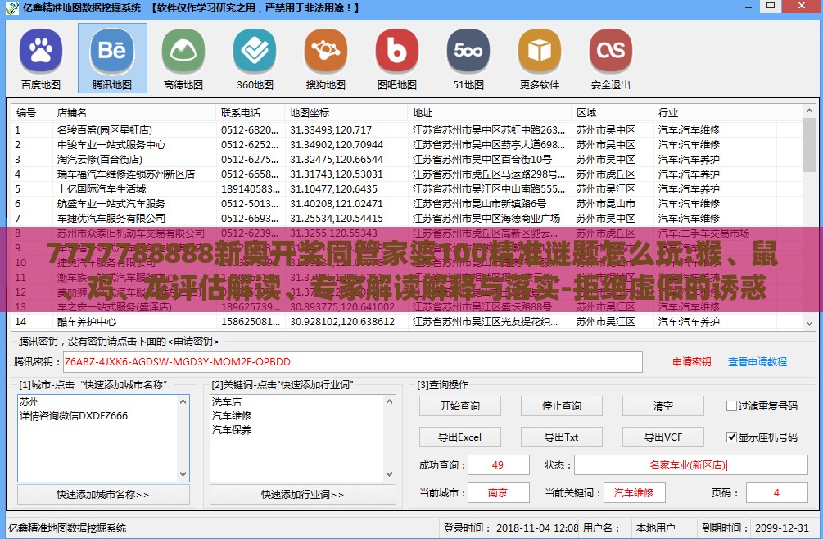This screenshot has width=823, height=539.
Task: Select 详情咨询微信DXDFZ666 in city list
Action: [74, 415]
